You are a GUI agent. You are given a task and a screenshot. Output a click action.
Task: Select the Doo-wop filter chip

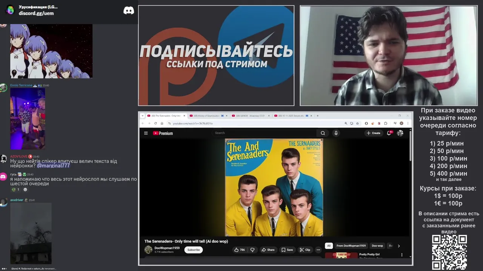[x=377, y=246]
